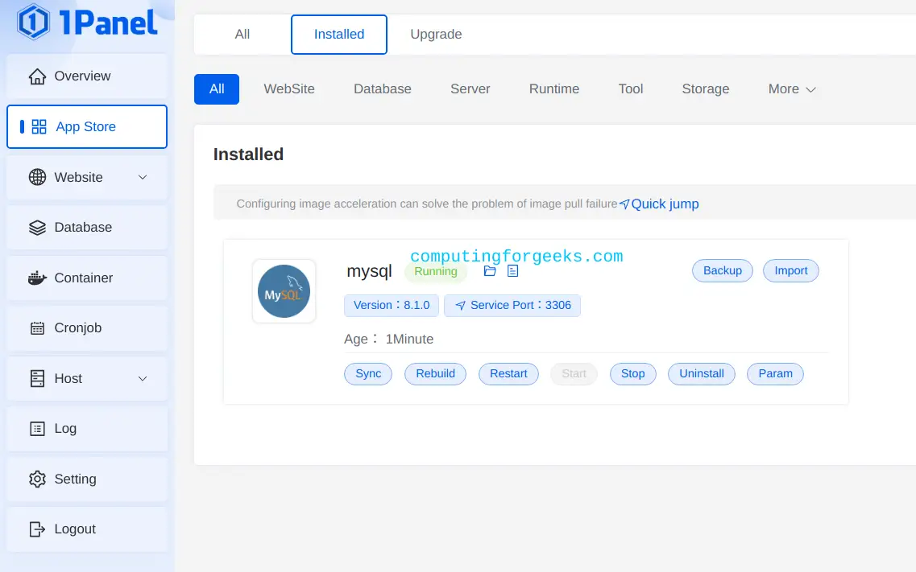Open the Container page
The height and width of the screenshot is (572, 916).
click(x=87, y=278)
